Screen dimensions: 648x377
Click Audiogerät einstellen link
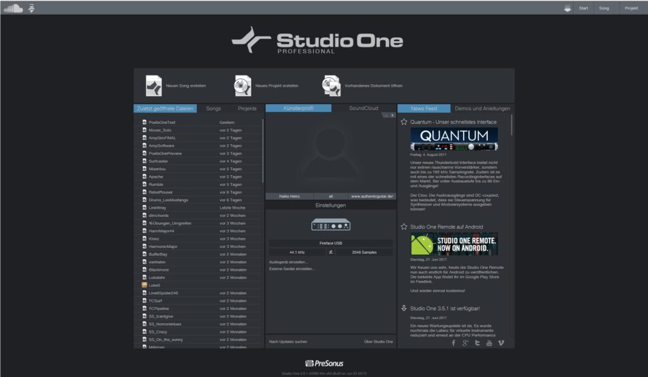point(289,263)
